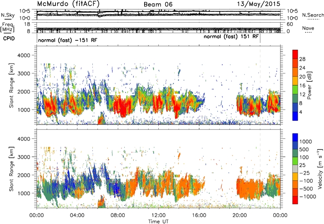Click 'normal (fast) 151 RF' text near 22:00
This screenshot has width=324, height=224.
[x=231, y=37]
